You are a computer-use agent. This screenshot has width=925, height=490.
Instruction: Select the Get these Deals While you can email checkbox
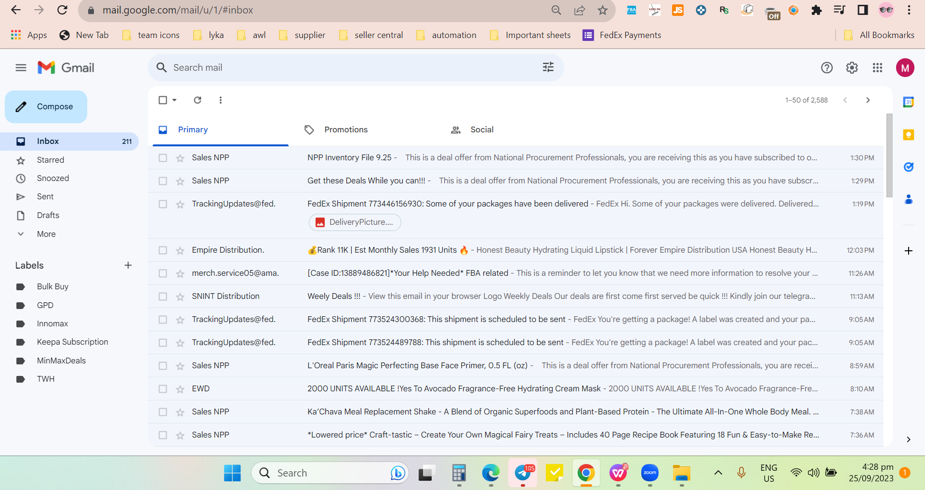[x=163, y=181]
